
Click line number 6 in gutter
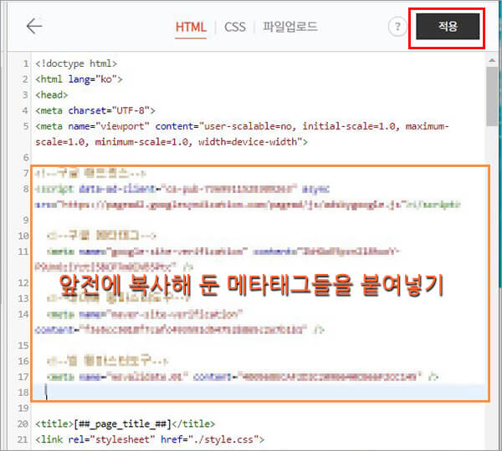coord(25,158)
